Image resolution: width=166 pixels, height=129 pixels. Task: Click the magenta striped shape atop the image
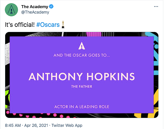coord(94,34)
